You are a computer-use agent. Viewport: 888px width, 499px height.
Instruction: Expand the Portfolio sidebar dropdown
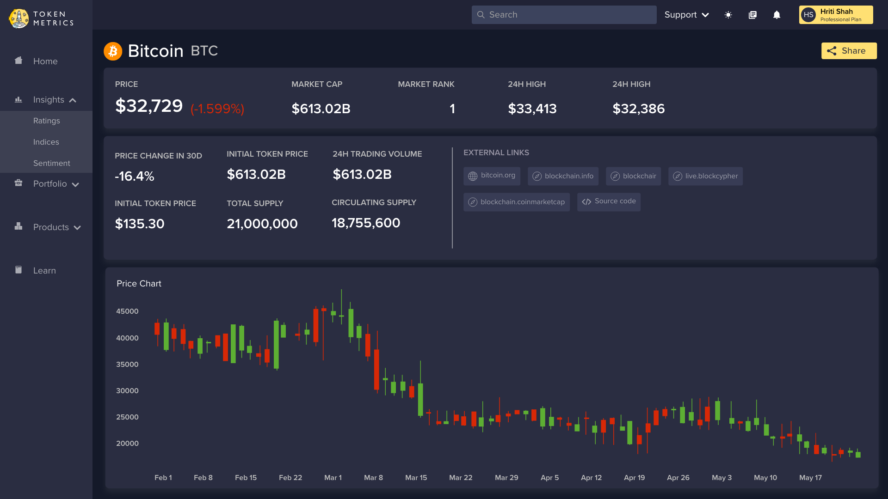click(75, 185)
